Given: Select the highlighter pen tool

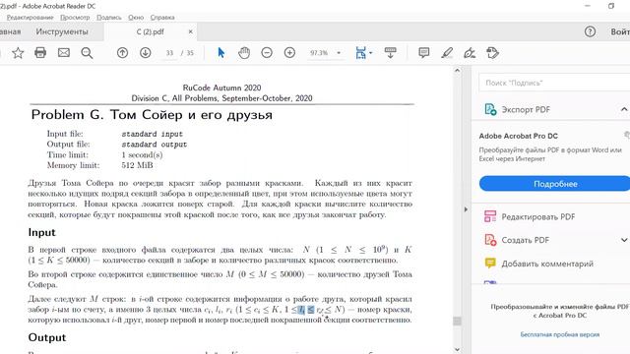Looking at the screenshot, I should click(447, 52).
